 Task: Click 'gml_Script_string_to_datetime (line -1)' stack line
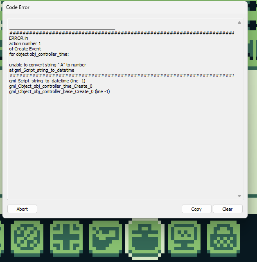[47, 81]
